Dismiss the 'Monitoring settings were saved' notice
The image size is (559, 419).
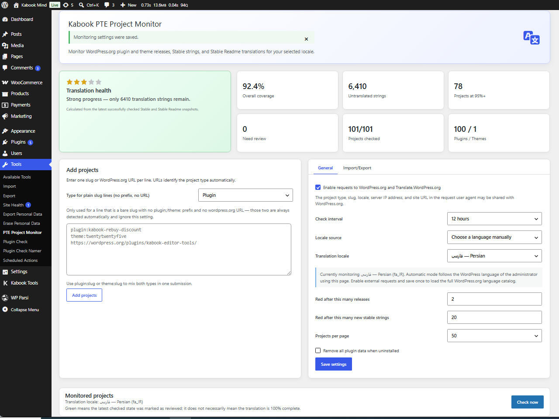pos(306,39)
